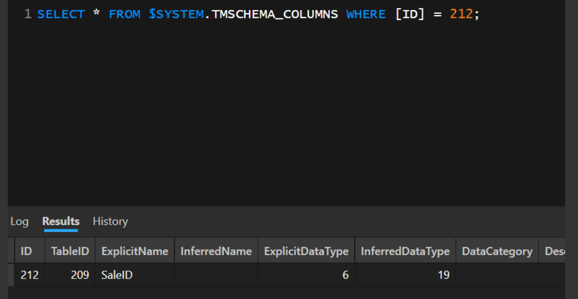The width and height of the screenshot is (578, 299).
Task: Switch to the Log tab
Action: (x=19, y=221)
